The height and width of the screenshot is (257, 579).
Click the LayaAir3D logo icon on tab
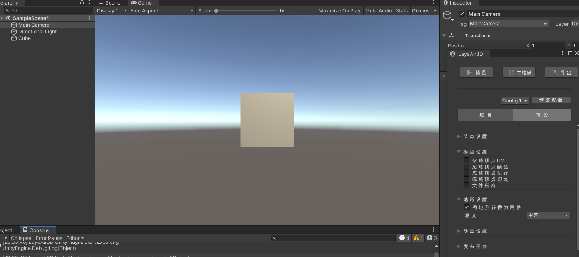click(x=453, y=54)
